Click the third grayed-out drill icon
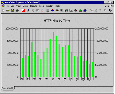Screen dimensions: 115x94 point(100,10)
